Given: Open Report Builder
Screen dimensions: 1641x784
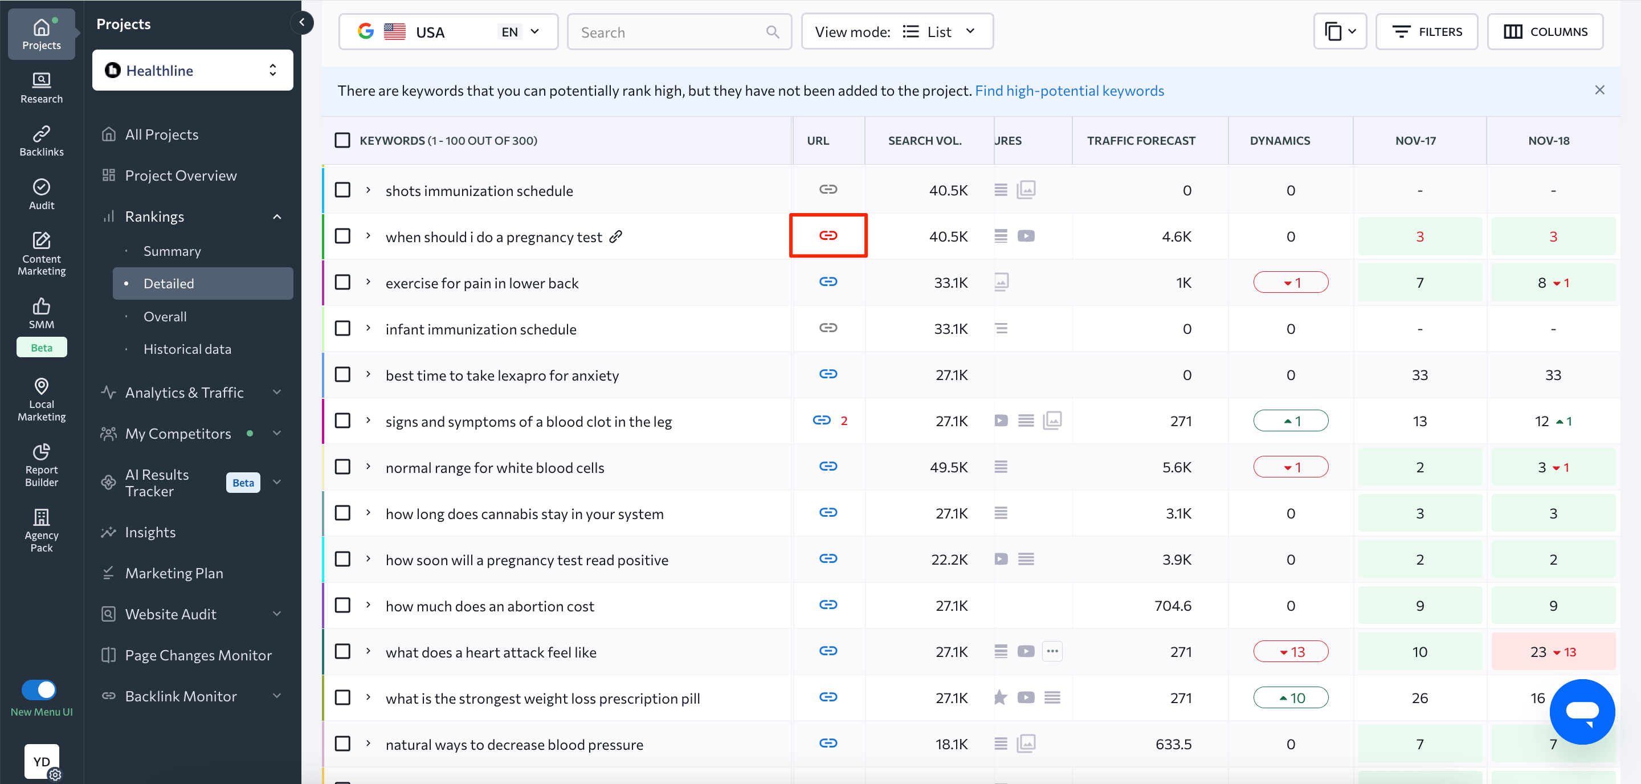Looking at the screenshot, I should pos(41,465).
